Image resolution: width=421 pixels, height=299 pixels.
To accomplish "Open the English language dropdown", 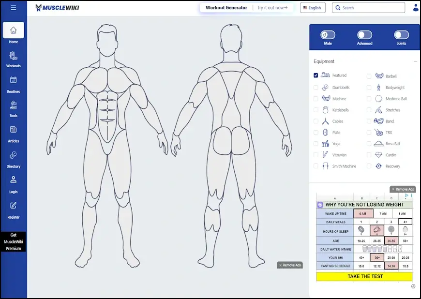I will tap(313, 8).
